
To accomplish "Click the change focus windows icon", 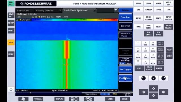I will click(89, 99).
